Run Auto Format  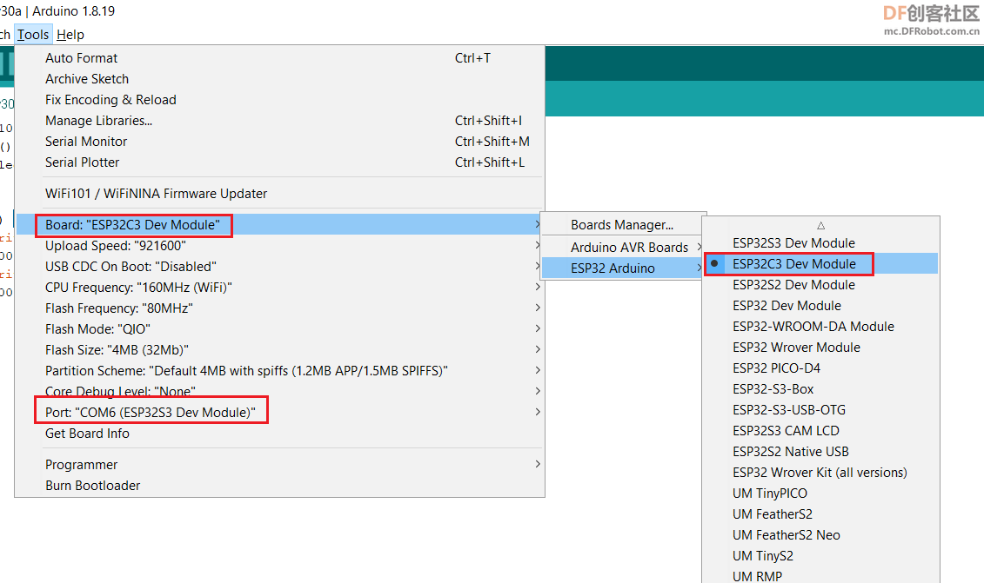tap(280, 57)
